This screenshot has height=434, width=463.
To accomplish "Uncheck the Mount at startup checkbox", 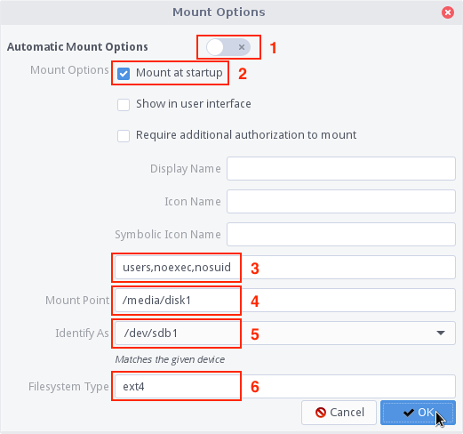I will tap(124, 74).
